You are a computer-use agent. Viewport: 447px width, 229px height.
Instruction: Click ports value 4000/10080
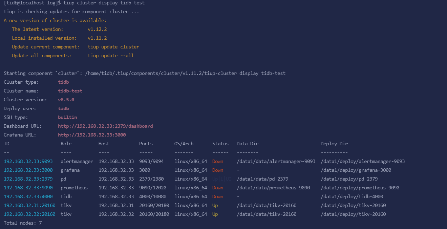(153, 196)
